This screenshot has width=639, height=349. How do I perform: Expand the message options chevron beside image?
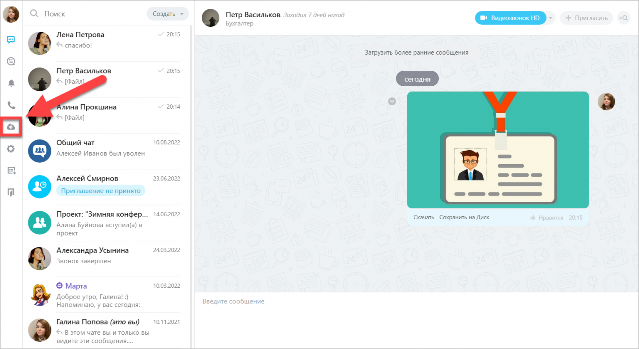tap(392, 101)
